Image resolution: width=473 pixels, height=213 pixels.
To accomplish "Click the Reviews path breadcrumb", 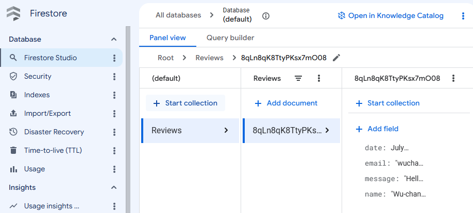I will point(209,58).
